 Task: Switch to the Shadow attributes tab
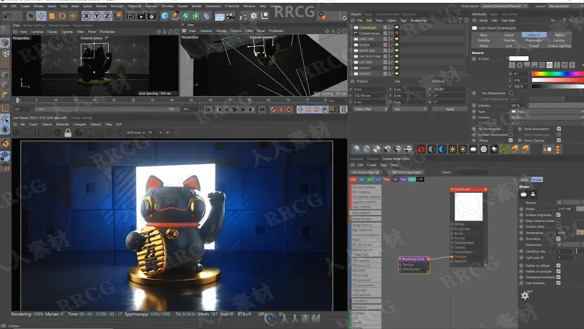[x=509, y=40]
